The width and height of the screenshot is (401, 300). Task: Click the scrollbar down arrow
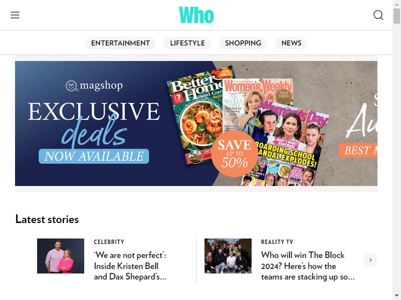tap(396, 295)
